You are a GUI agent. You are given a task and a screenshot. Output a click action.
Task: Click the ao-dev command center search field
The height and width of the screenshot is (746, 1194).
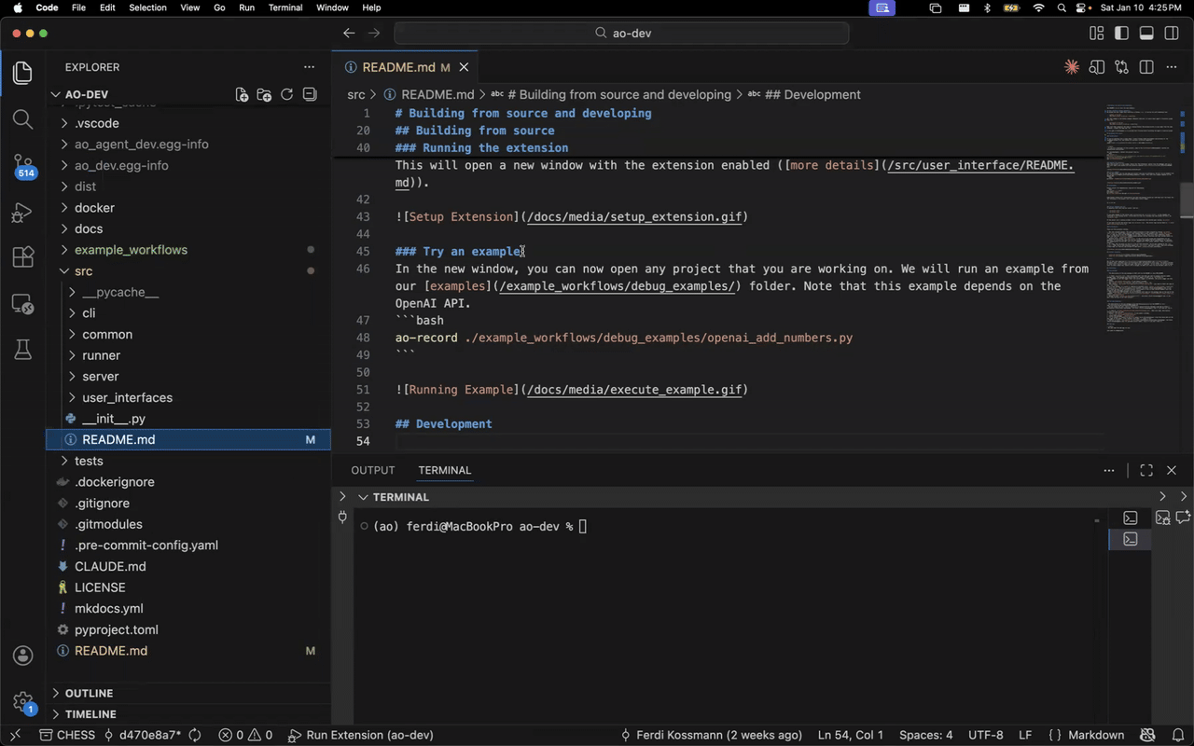tap(621, 34)
